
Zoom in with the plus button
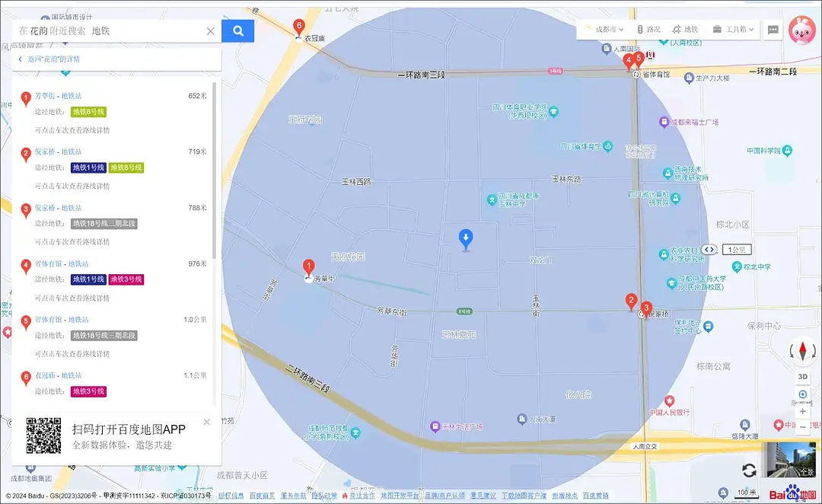click(x=803, y=411)
